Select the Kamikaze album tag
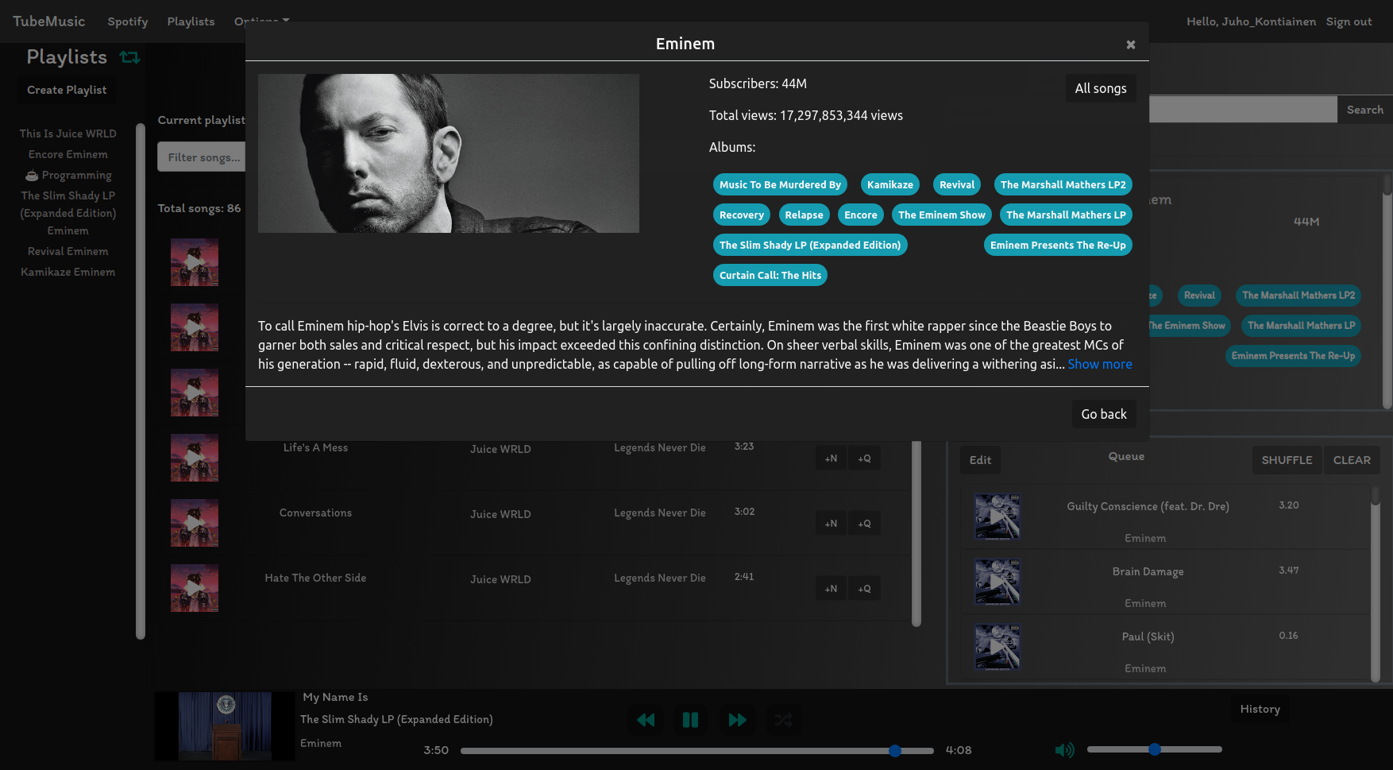1393x770 pixels. tap(890, 184)
